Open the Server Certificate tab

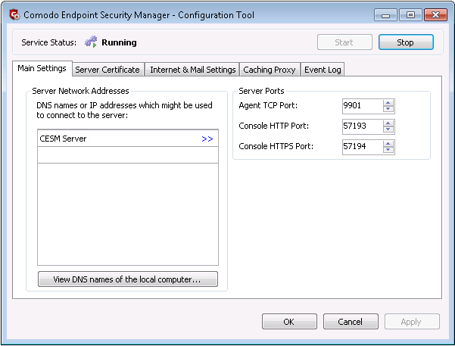(x=108, y=70)
